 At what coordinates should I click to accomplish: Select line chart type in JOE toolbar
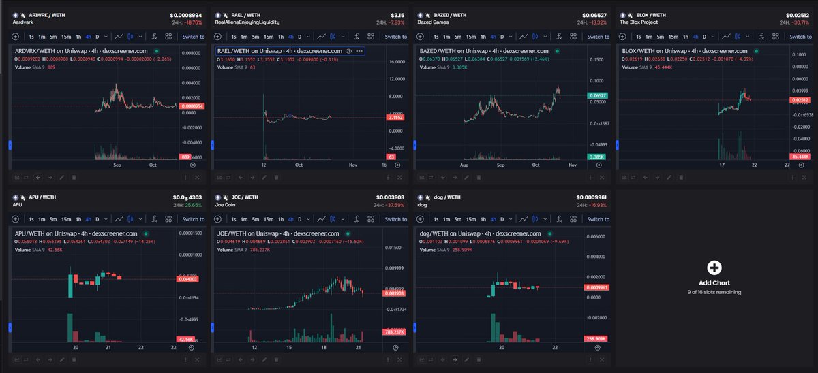(321, 219)
